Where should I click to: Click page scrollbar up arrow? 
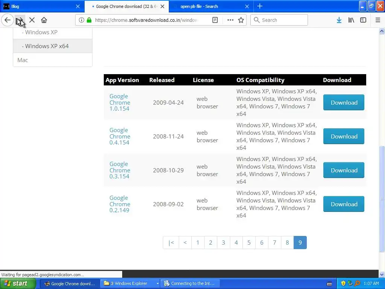point(382,31)
